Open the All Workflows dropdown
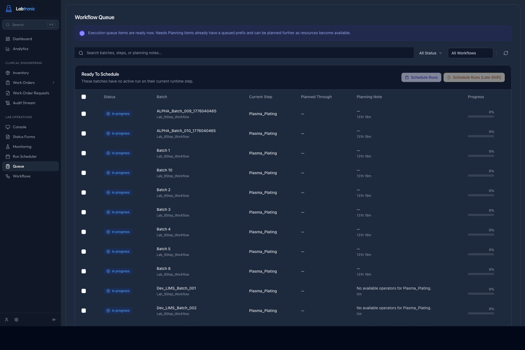 (x=470, y=53)
